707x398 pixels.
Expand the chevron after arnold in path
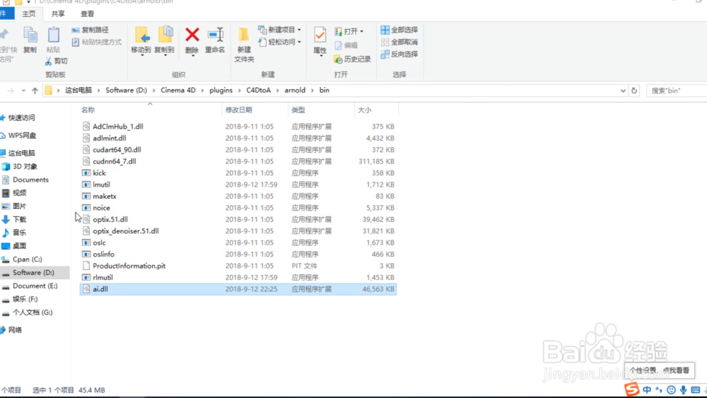click(x=312, y=90)
